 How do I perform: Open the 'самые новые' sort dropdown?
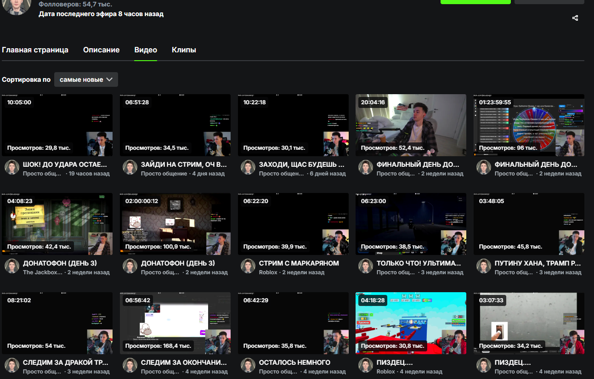[86, 79]
